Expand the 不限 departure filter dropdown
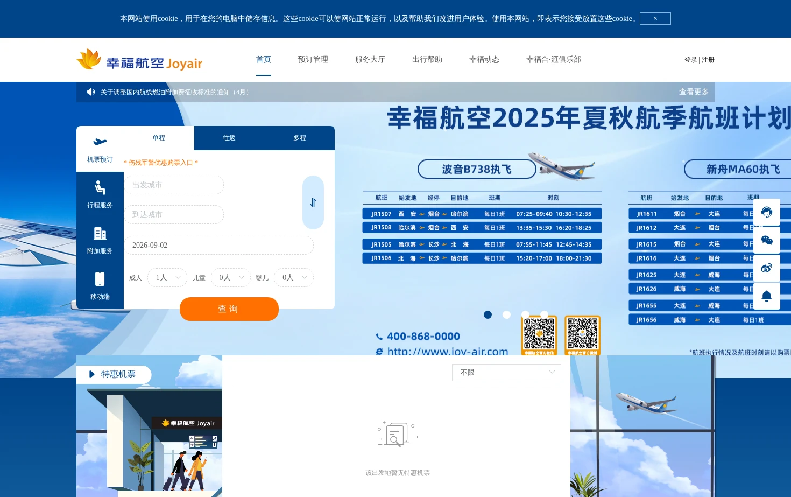The height and width of the screenshot is (497, 791). pos(506,373)
